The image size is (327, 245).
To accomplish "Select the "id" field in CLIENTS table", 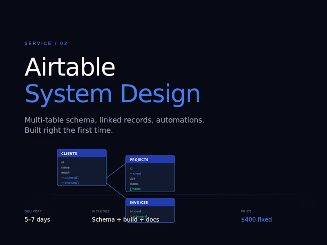I will coord(63,162).
